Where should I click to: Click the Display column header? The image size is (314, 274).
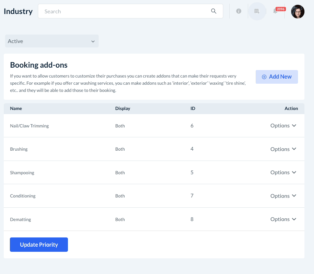click(x=123, y=108)
